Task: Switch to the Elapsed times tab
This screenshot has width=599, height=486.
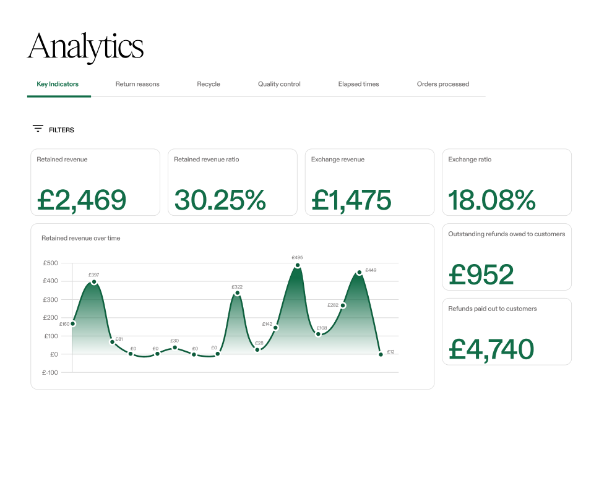Action: click(x=358, y=84)
